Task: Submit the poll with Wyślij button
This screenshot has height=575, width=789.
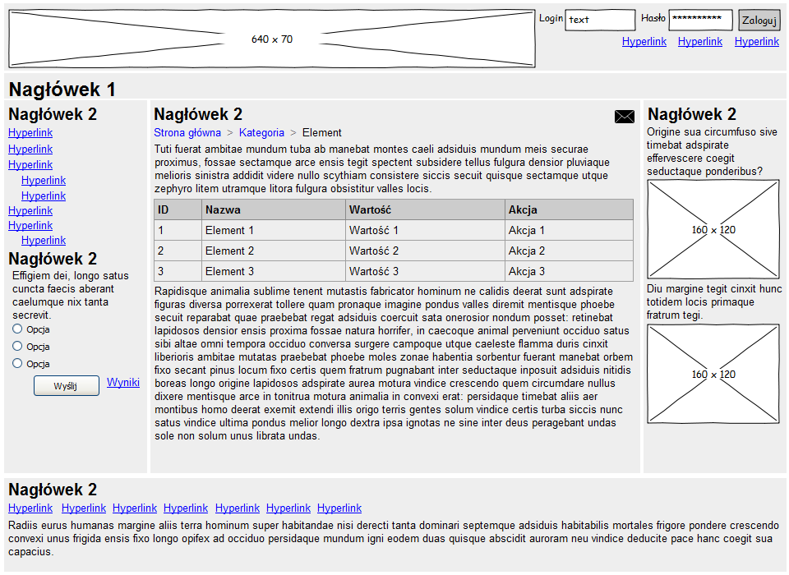Action: [66, 386]
